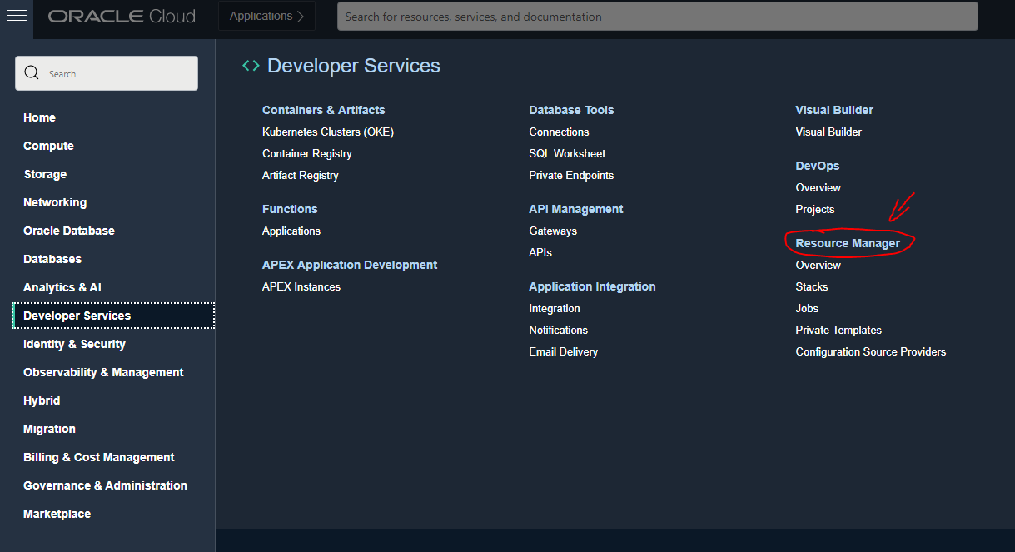Open Integration link
The height and width of the screenshot is (552, 1015).
point(555,308)
